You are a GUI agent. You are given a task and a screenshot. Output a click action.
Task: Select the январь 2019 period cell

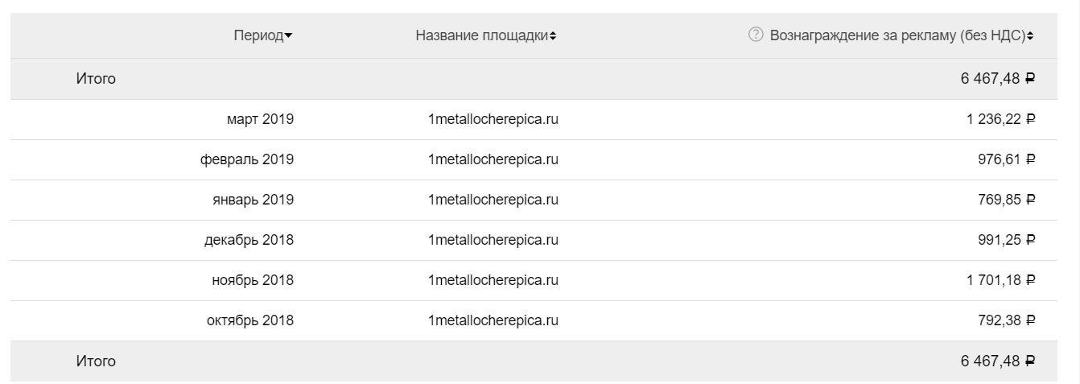pyautogui.click(x=250, y=200)
